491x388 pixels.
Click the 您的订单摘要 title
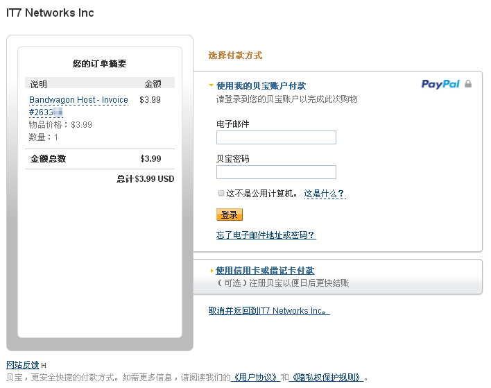point(100,64)
